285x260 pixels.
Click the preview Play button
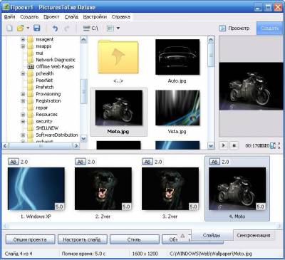coord(223,145)
